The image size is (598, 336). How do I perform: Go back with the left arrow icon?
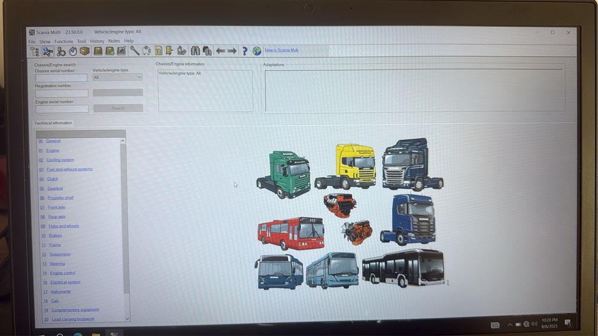pyautogui.click(x=221, y=51)
